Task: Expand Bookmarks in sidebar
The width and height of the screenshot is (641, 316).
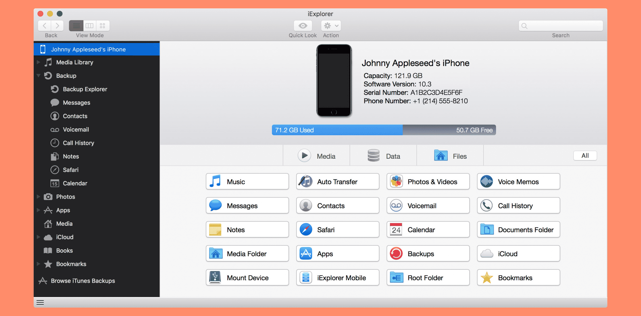Action: (x=38, y=264)
